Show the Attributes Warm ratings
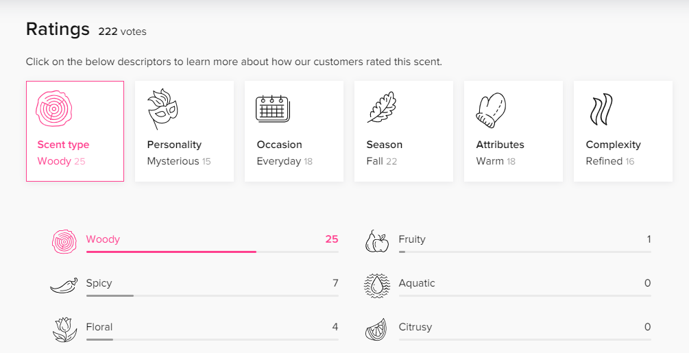Screen dimensions: 689x353 tap(513, 131)
